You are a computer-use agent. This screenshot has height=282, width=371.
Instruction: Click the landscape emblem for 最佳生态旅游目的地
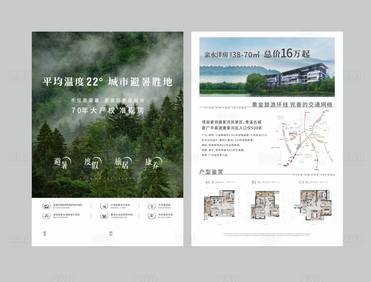point(103,215)
